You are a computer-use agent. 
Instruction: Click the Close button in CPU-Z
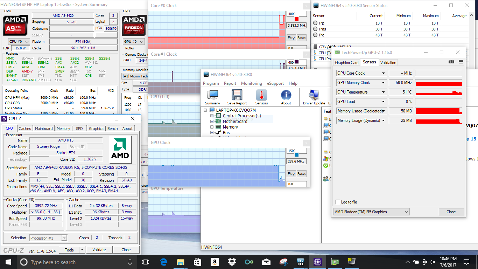click(126, 250)
